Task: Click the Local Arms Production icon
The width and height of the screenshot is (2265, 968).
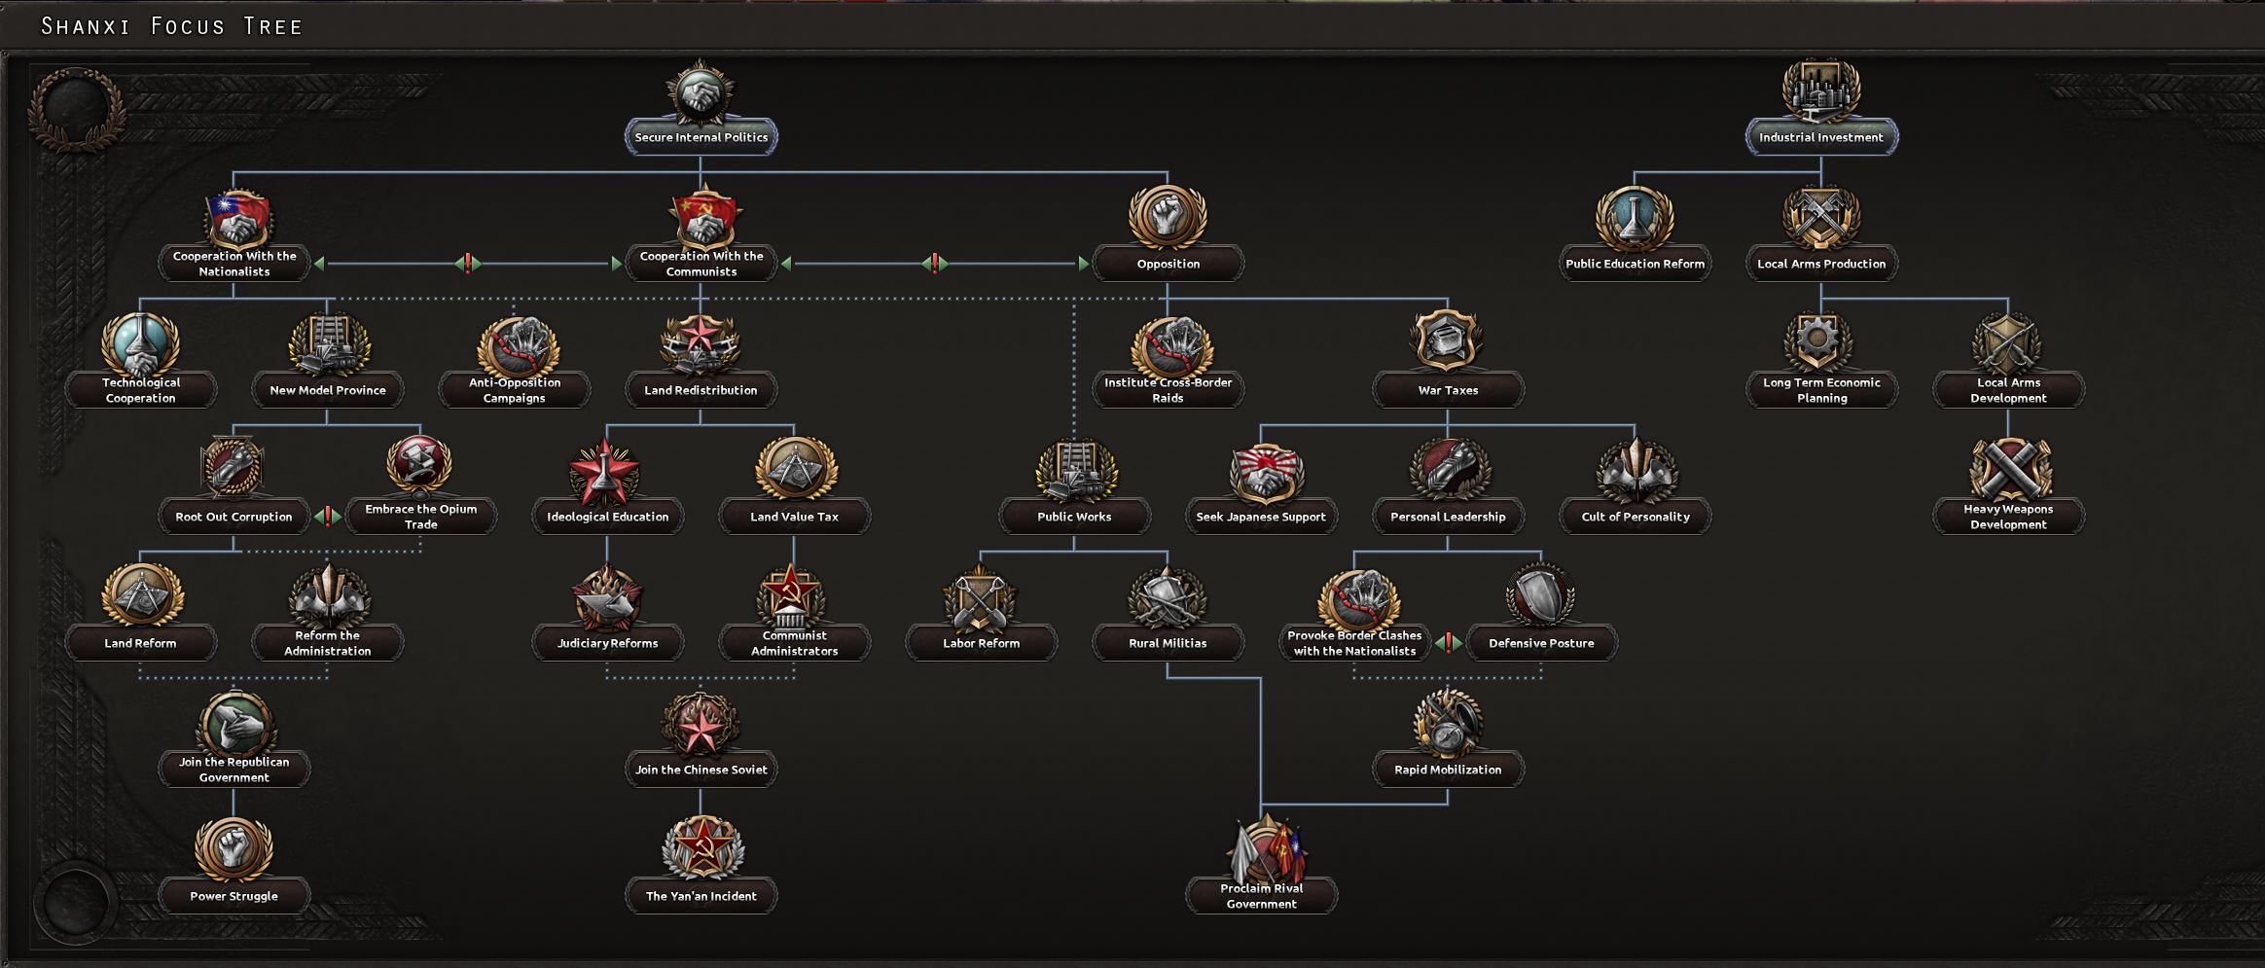Action: point(1821,218)
